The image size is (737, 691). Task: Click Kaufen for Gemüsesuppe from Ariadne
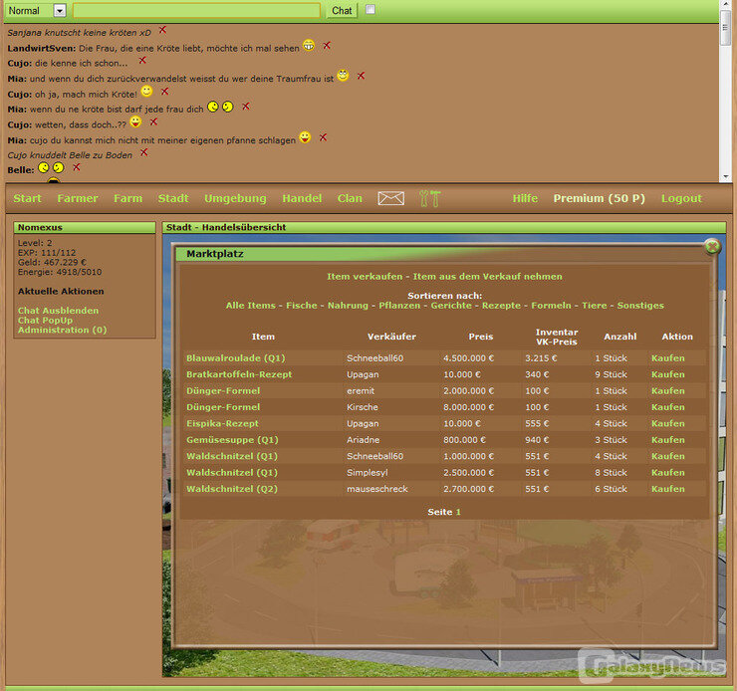pyautogui.click(x=668, y=440)
